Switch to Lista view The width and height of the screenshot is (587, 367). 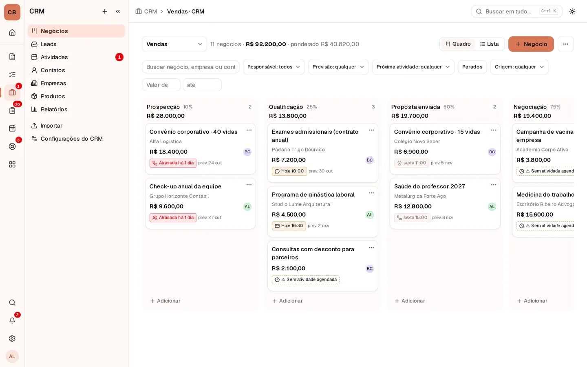[489, 44]
